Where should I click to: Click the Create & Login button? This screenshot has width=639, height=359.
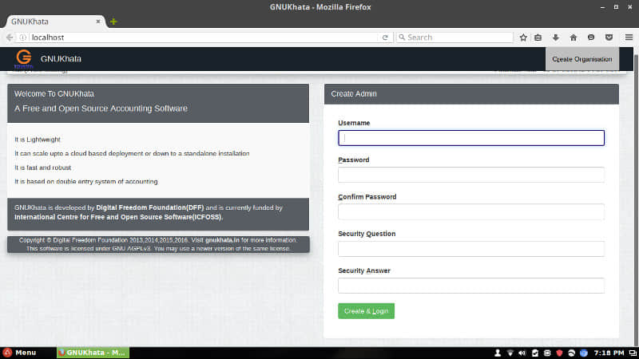pyautogui.click(x=366, y=311)
